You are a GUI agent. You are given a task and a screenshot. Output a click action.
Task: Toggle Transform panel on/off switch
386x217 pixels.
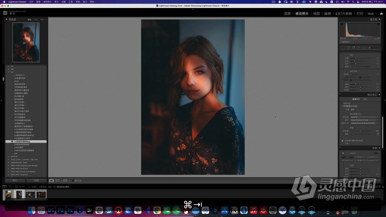340,148
